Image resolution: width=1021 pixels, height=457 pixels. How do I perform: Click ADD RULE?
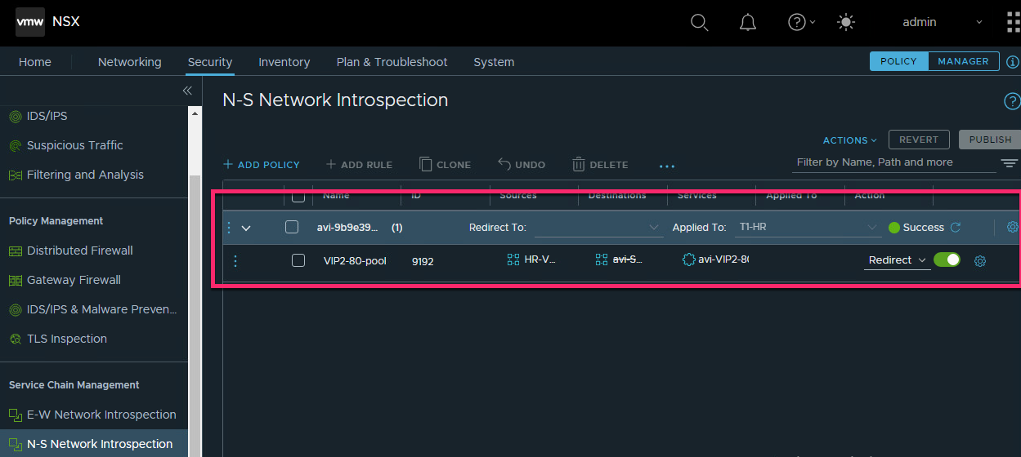coord(359,165)
